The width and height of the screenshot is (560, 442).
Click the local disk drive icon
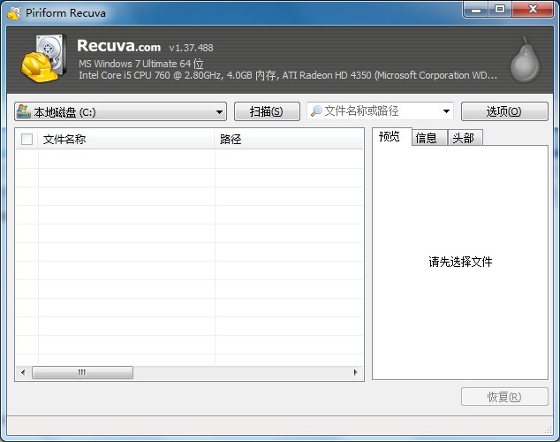(x=23, y=111)
